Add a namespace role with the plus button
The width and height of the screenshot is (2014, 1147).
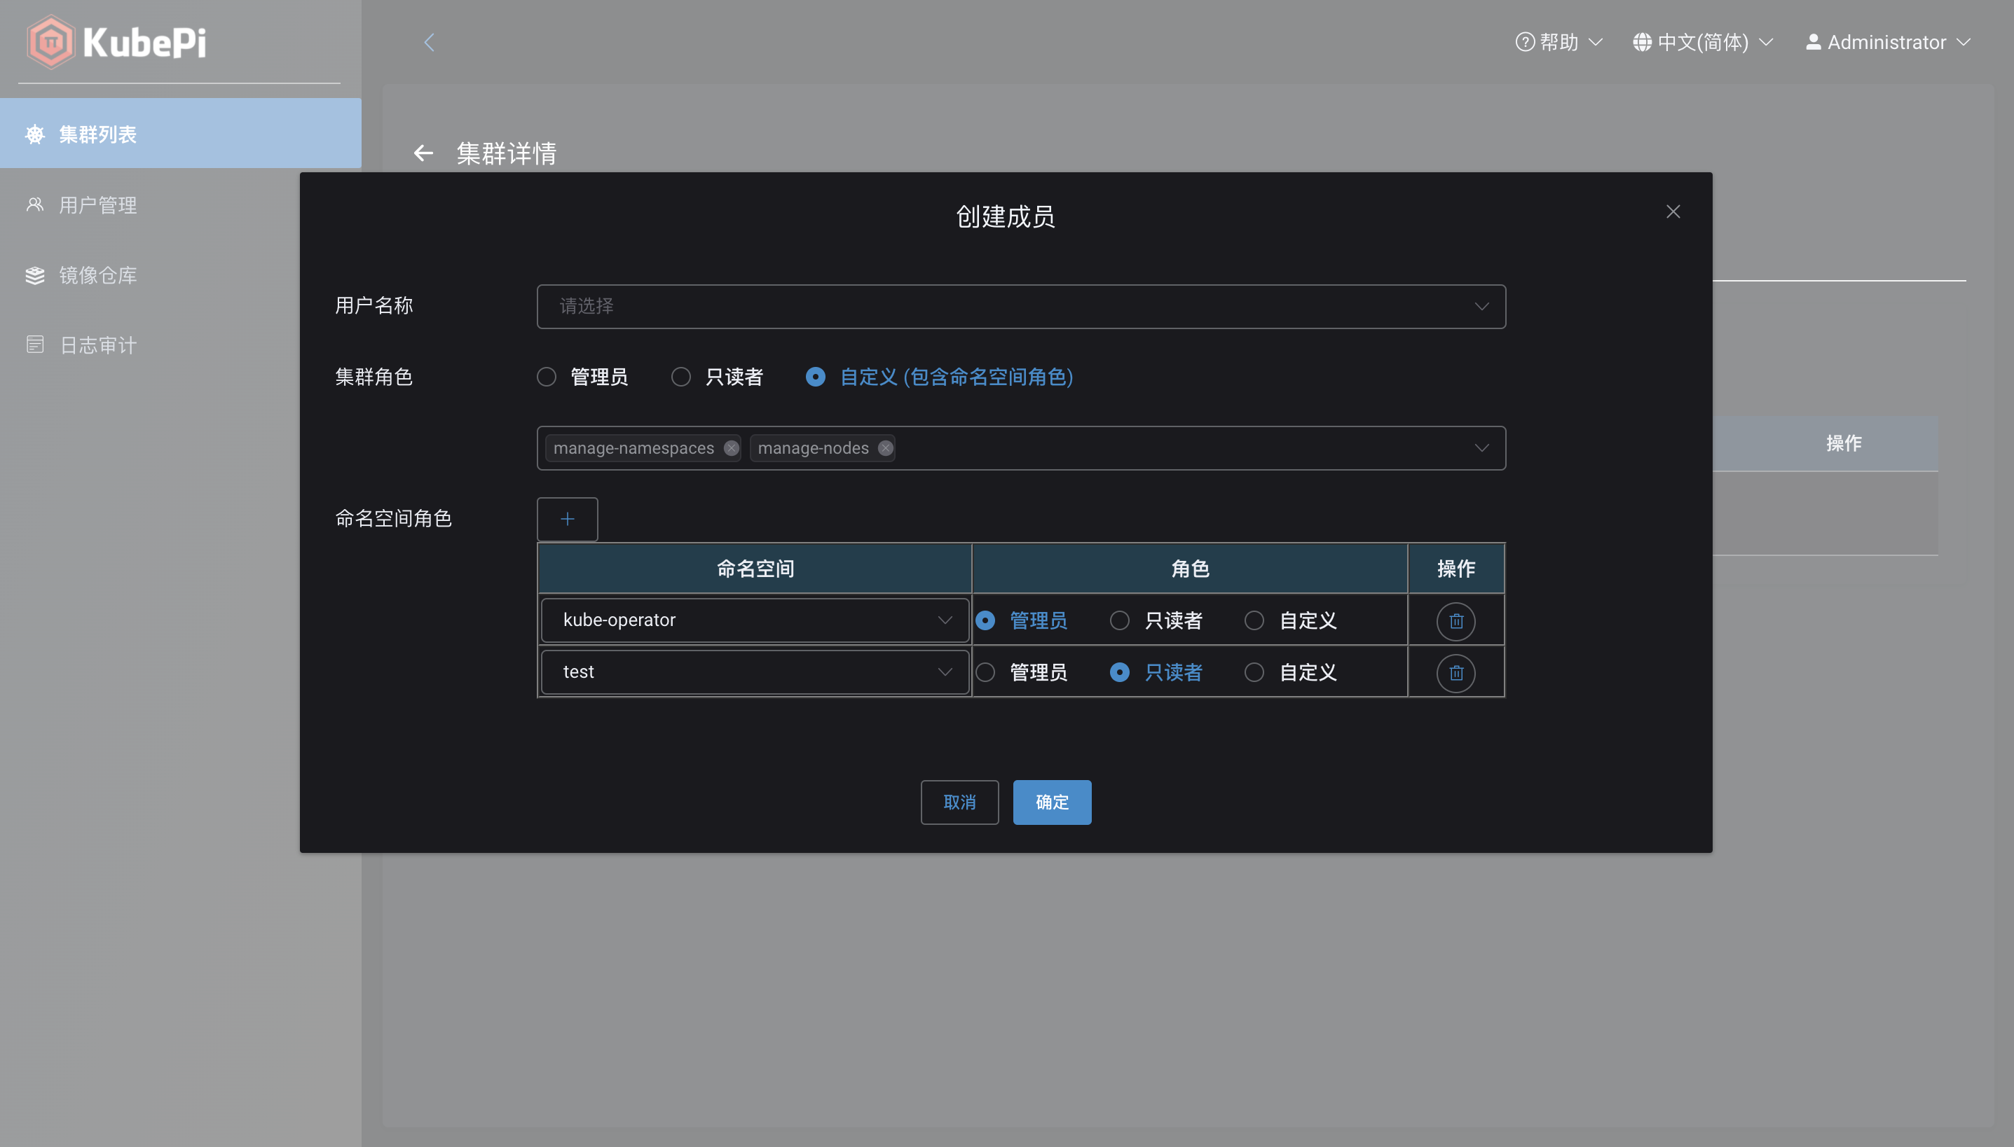tap(567, 518)
